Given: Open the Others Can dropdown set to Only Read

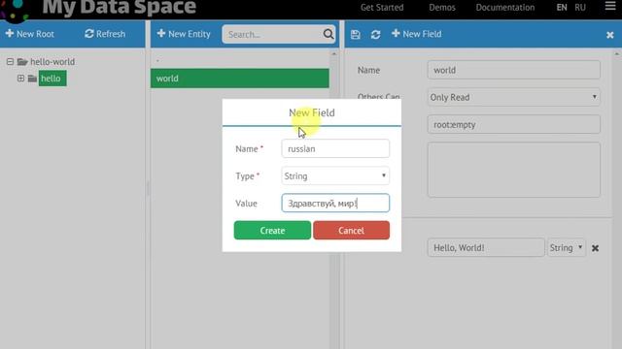Looking at the screenshot, I should pos(514,97).
